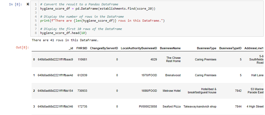Click Hotel/bed & breakfast/guest house cell

pyautogui.click(x=202, y=91)
